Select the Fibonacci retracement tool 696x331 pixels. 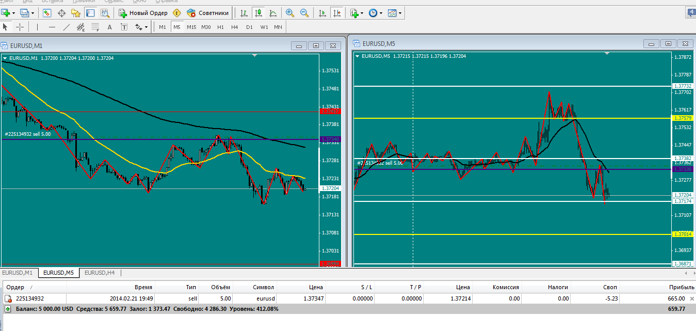[x=95, y=27]
